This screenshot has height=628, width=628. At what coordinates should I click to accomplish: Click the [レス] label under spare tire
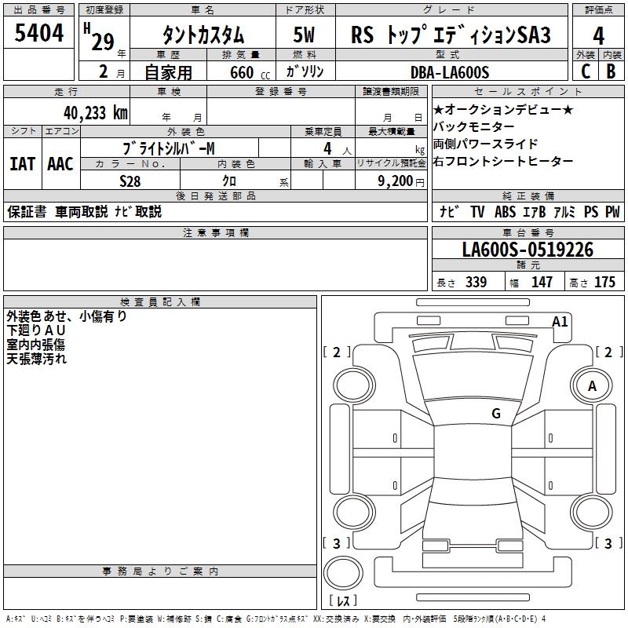click(x=343, y=601)
